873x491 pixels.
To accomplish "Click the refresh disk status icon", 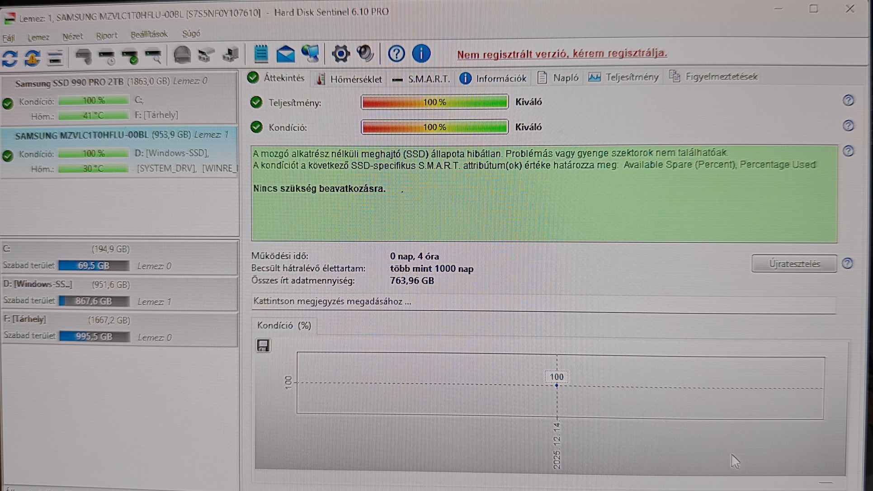I will [x=10, y=58].
